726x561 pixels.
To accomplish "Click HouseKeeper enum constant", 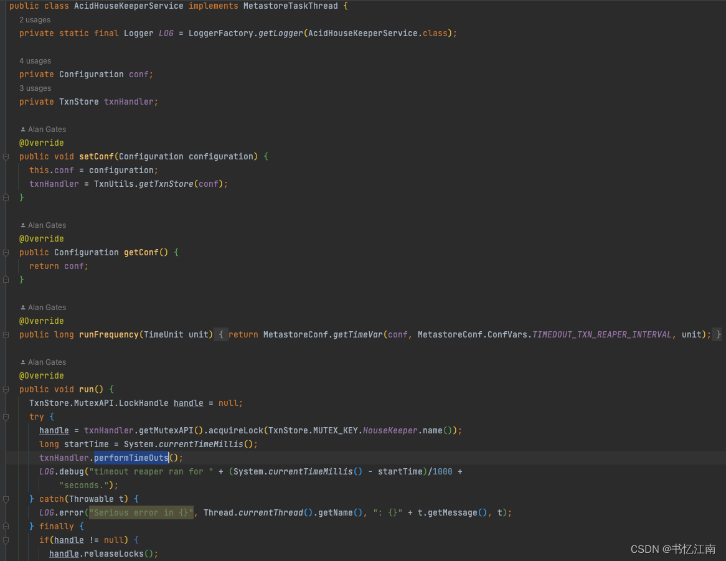I will point(390,430).
